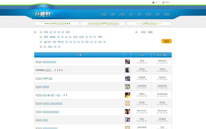Viewport: 206px width, 129px height.
Task: Click the author timestamp 07-16 03:08
Action: (x=142, y=96)
